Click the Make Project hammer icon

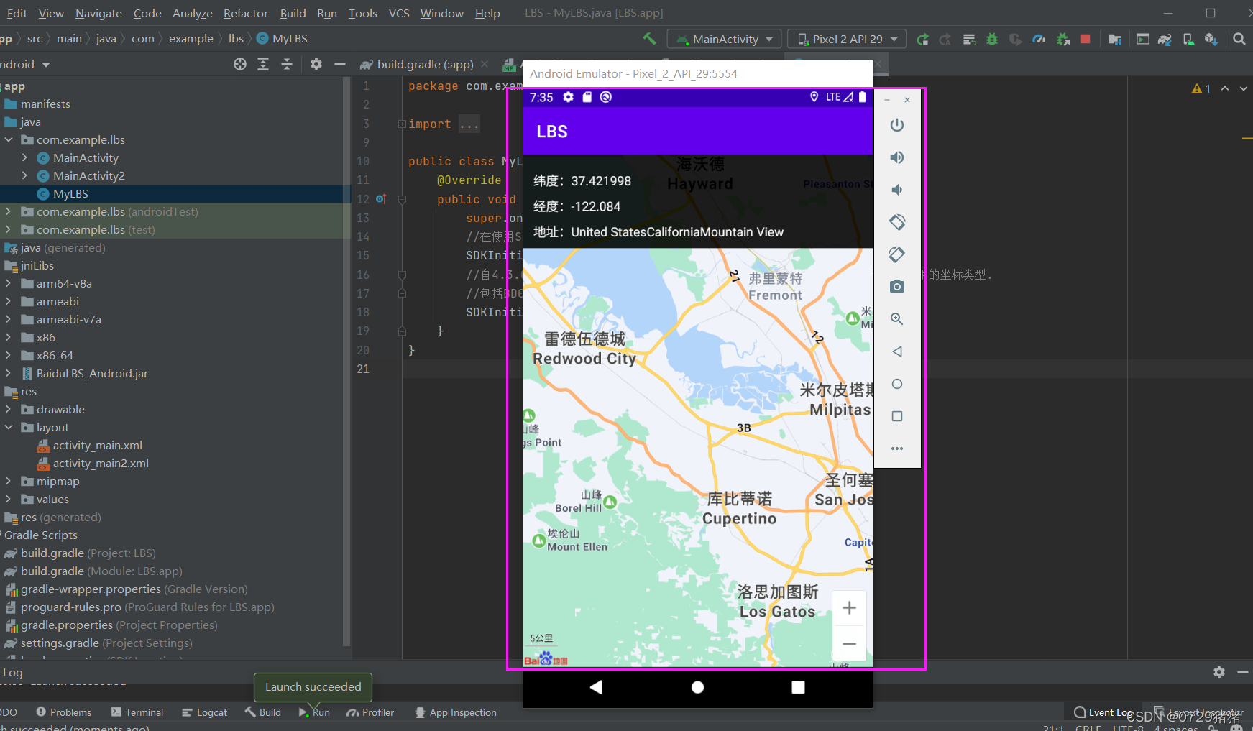649,39
